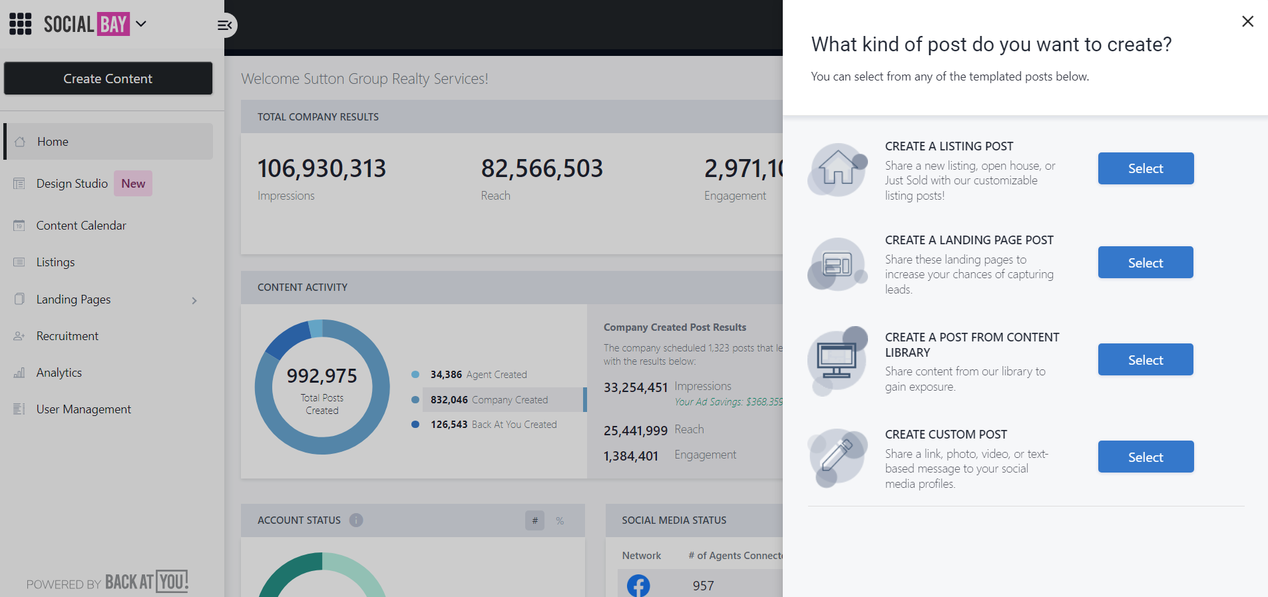Image resolution: width=1268 pixels, height=597 pixels.
Task: Collapse the sidebar with the menu toggle icon
Action: 225,25
